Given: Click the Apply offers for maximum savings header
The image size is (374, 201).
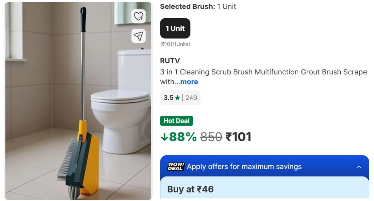Looking at the screenshot, I should click(244, 167).
